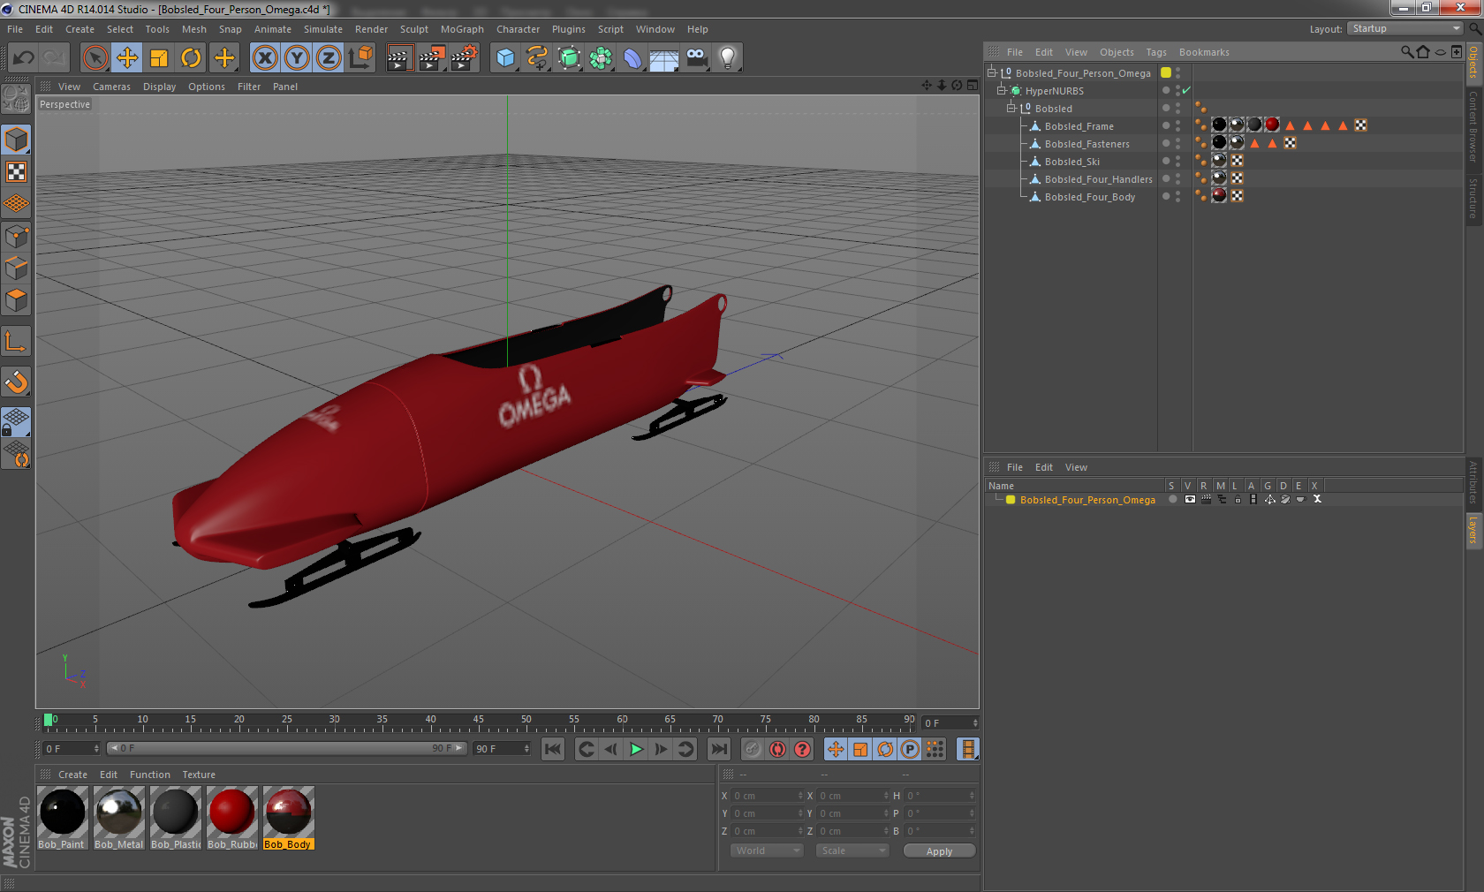The image size is (1484, 892).
Task: Collapse the Bobsled null tree node
Action: tap(1011, 109)
